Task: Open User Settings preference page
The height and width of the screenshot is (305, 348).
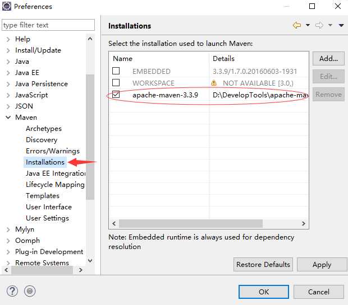Action: 47,218
